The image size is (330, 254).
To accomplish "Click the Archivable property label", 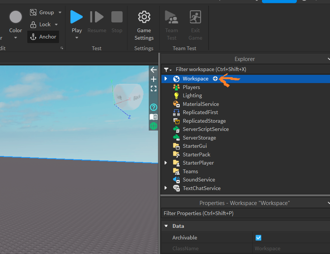I will tap(185, 238).
